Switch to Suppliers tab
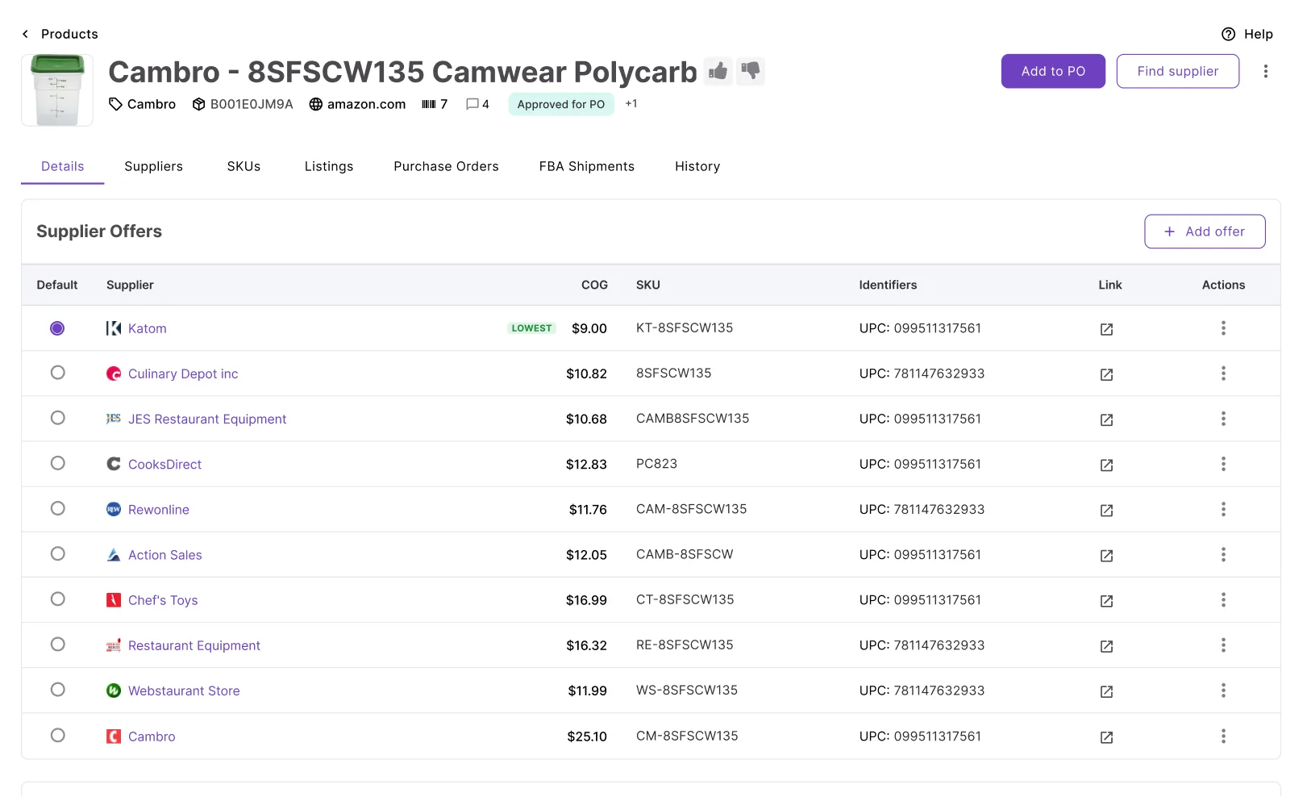The width and height of the screenshot is (1303, 797). coord(153,166)
